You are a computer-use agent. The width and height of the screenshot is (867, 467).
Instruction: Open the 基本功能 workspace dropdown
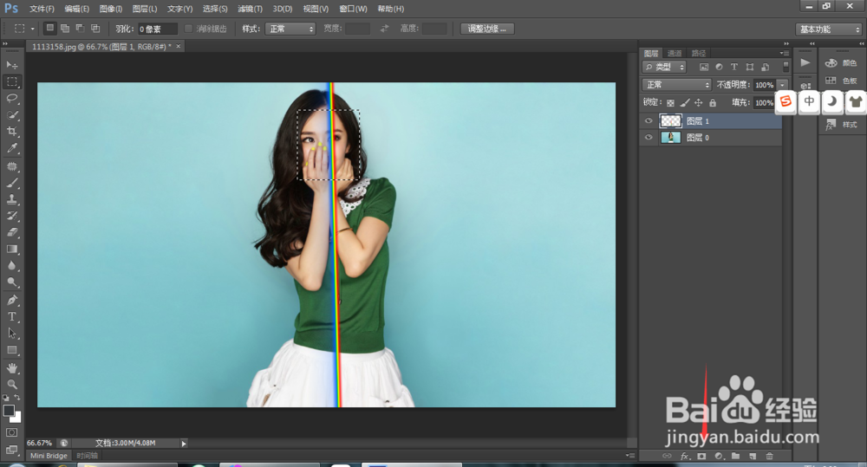tap(829, 29)
